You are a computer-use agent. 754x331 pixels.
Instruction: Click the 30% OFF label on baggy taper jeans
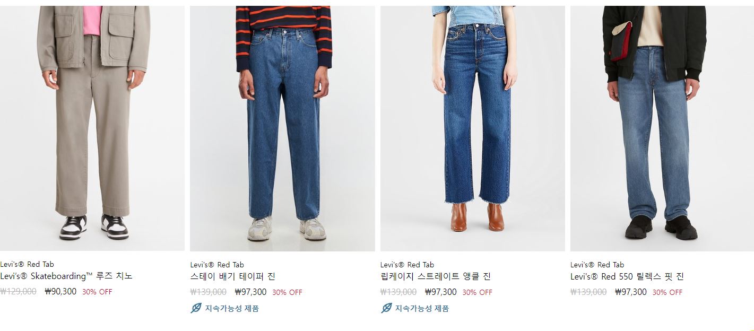tap(287, 292)
